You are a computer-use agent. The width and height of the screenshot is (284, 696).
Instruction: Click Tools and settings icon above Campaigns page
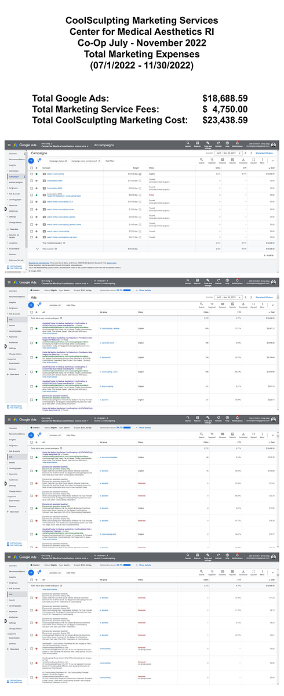pos(207,144)
